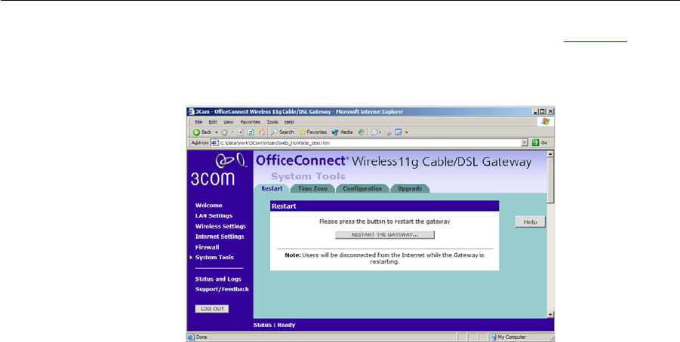Open the File menu
The image size is (680, 342).
(198, 122)
